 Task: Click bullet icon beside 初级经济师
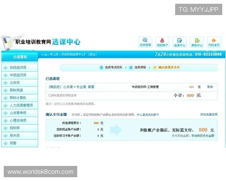coord(6,67)
